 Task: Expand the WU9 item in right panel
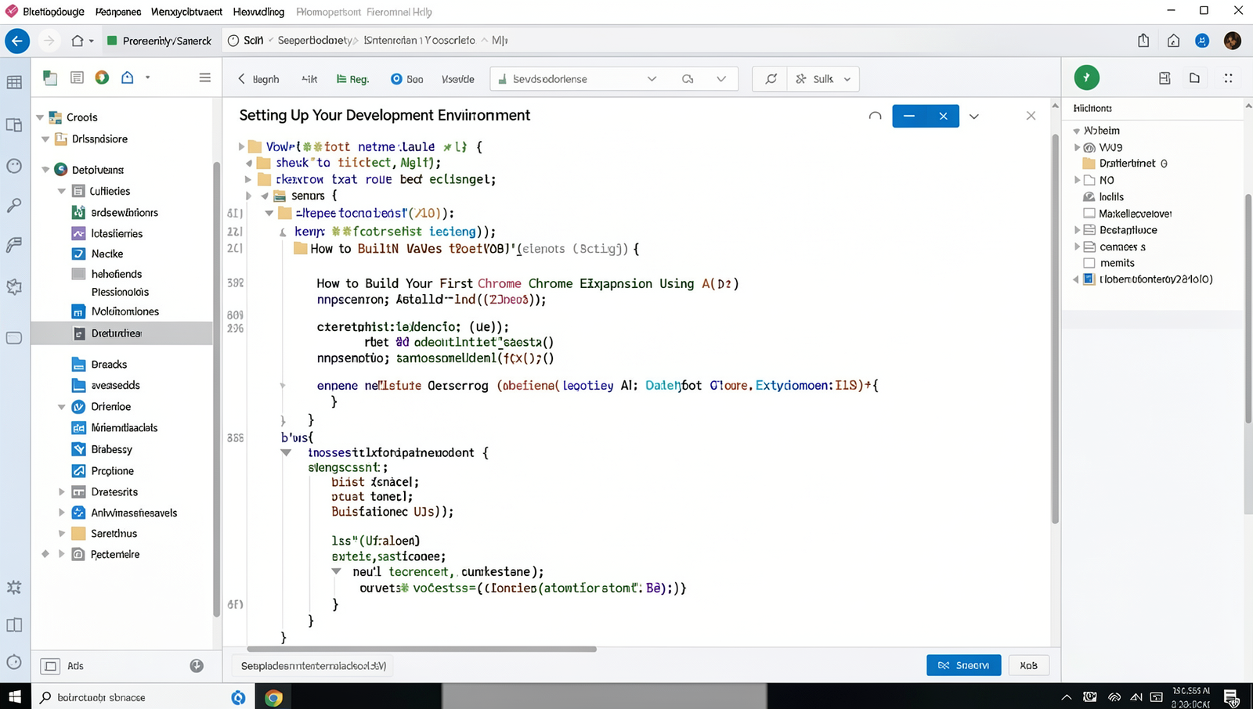pyautogui.click(x=1077, y=147)
